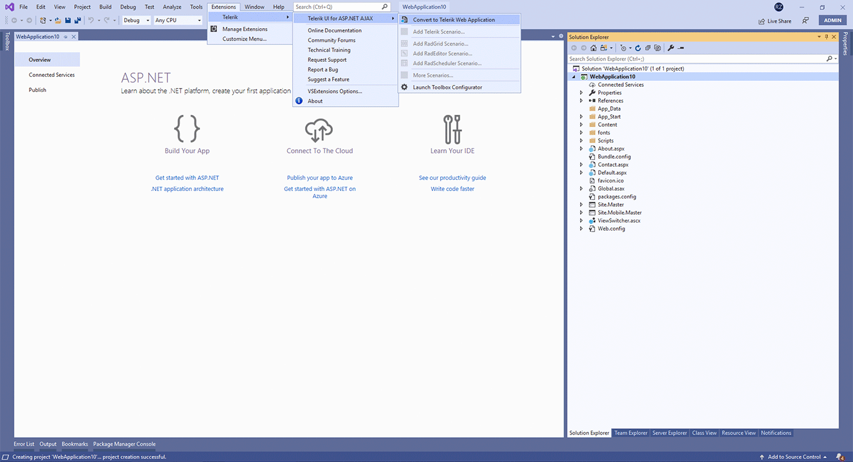The height and width of the screenshot is (462, 853).
Task: Select the Home icon in Solution Explorer
Action: [x=593, y=47]
